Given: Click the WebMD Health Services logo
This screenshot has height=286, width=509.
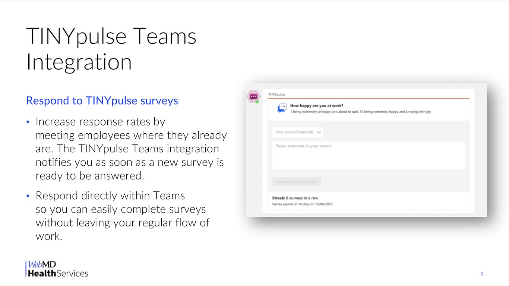Looking at the screenshot, I should (x=57, y=269).
